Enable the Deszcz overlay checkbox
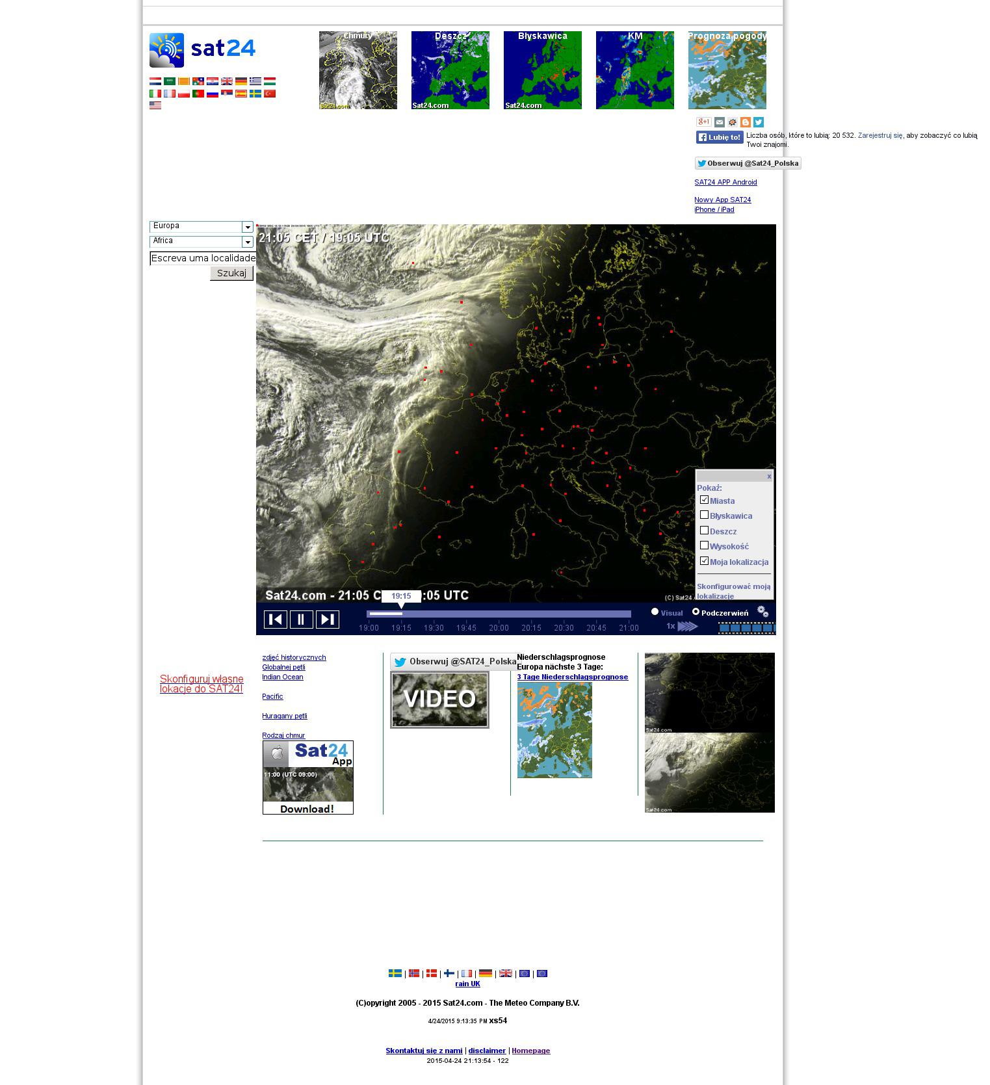Screen dimensions: 990x1085 (x=704, y=530)
